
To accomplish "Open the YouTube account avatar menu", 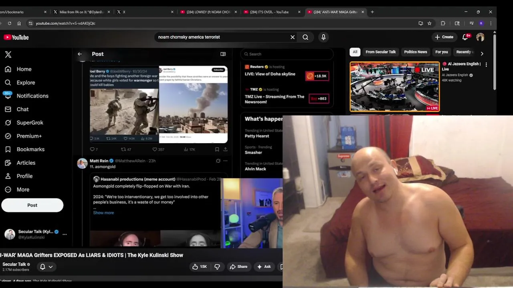I will [480, 37].
